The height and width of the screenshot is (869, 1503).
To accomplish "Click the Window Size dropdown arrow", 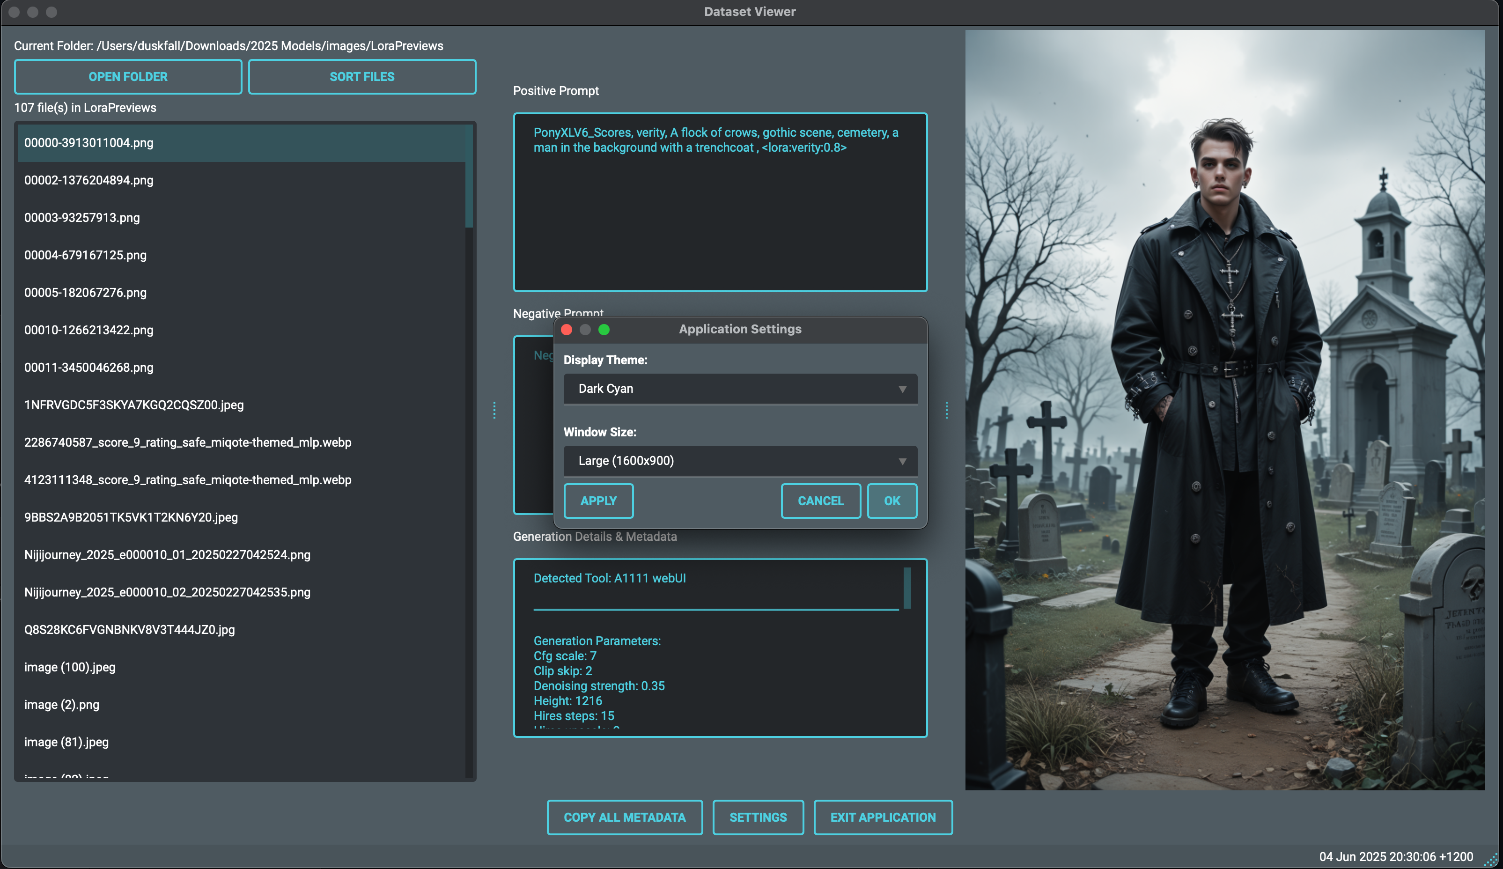I will point(902,461).
